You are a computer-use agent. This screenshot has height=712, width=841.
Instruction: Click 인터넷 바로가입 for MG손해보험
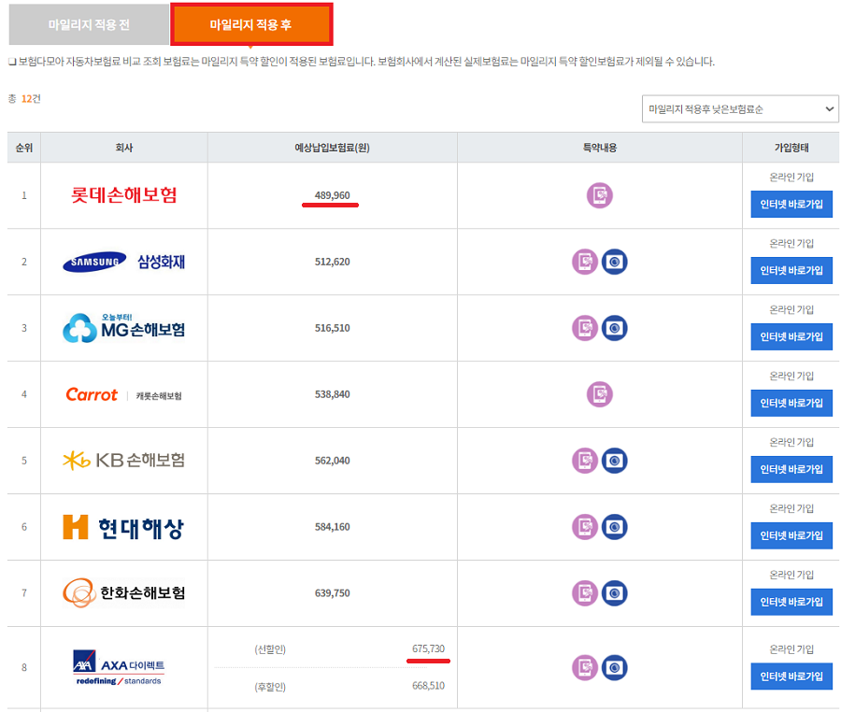coord(791,336)
